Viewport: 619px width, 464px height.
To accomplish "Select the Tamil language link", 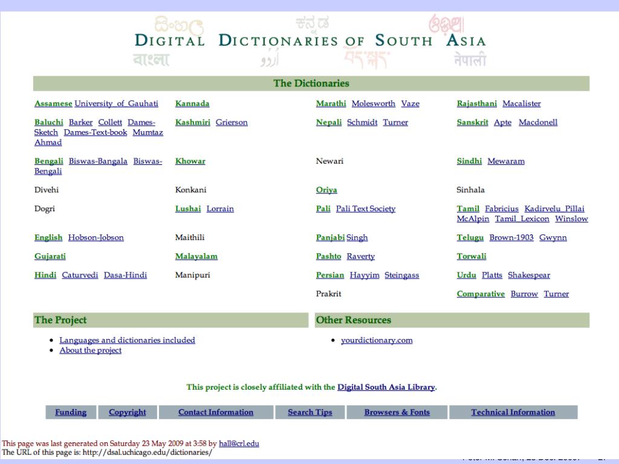I will [468, 208].
